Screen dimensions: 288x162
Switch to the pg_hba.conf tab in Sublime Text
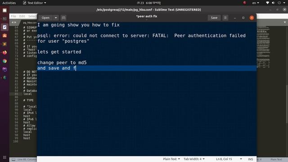coord(30,22)
